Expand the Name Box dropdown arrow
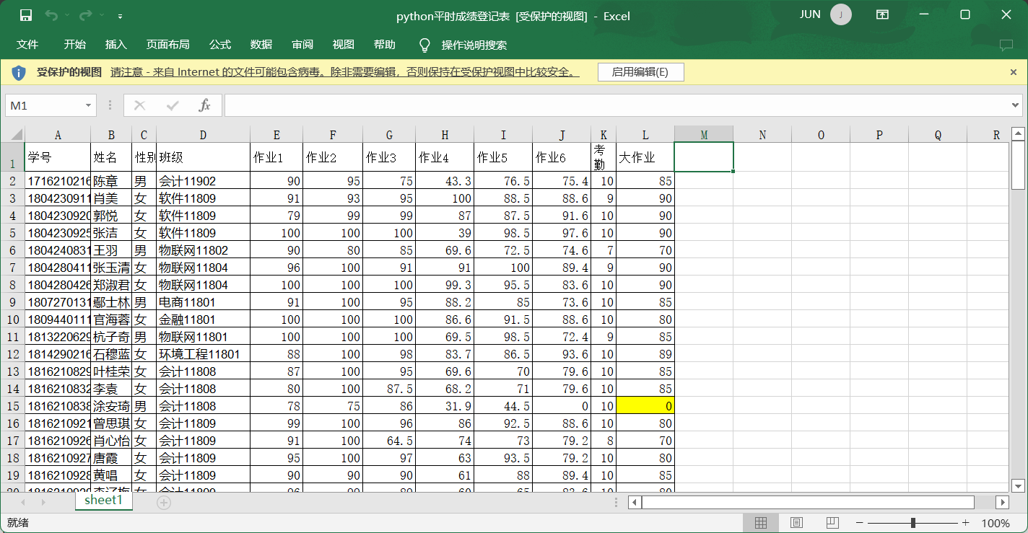This screenshot has height=533, width=1028. pyautogui.click(x=90, y=105)
